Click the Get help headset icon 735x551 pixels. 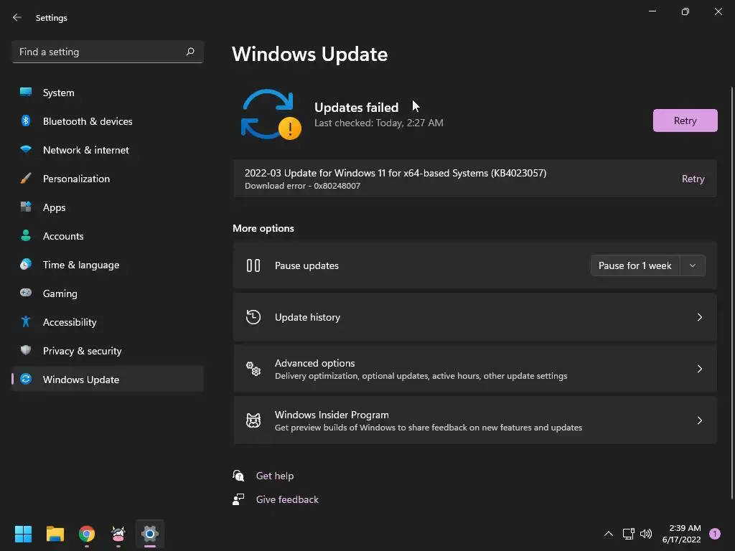pyautogui.click(x=238, y=476)
